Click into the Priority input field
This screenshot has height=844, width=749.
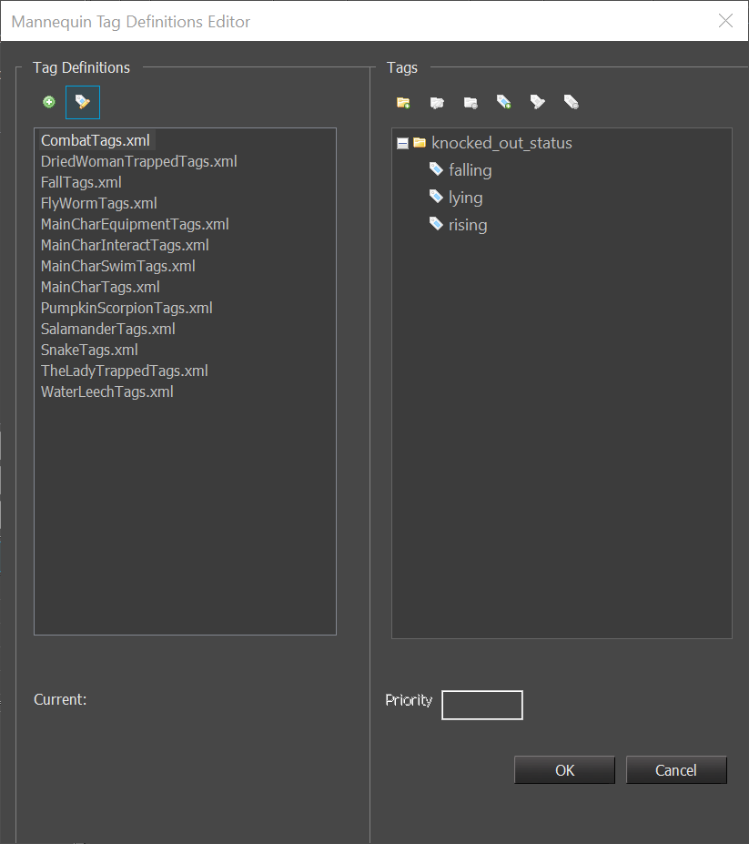(x=481, y=705)
